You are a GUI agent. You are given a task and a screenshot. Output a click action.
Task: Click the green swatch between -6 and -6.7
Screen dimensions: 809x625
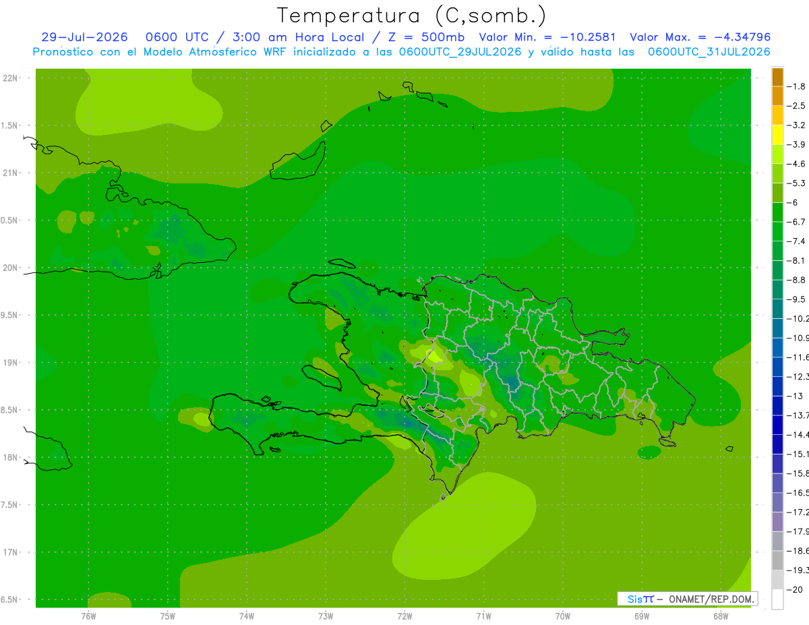coord(777,212)
